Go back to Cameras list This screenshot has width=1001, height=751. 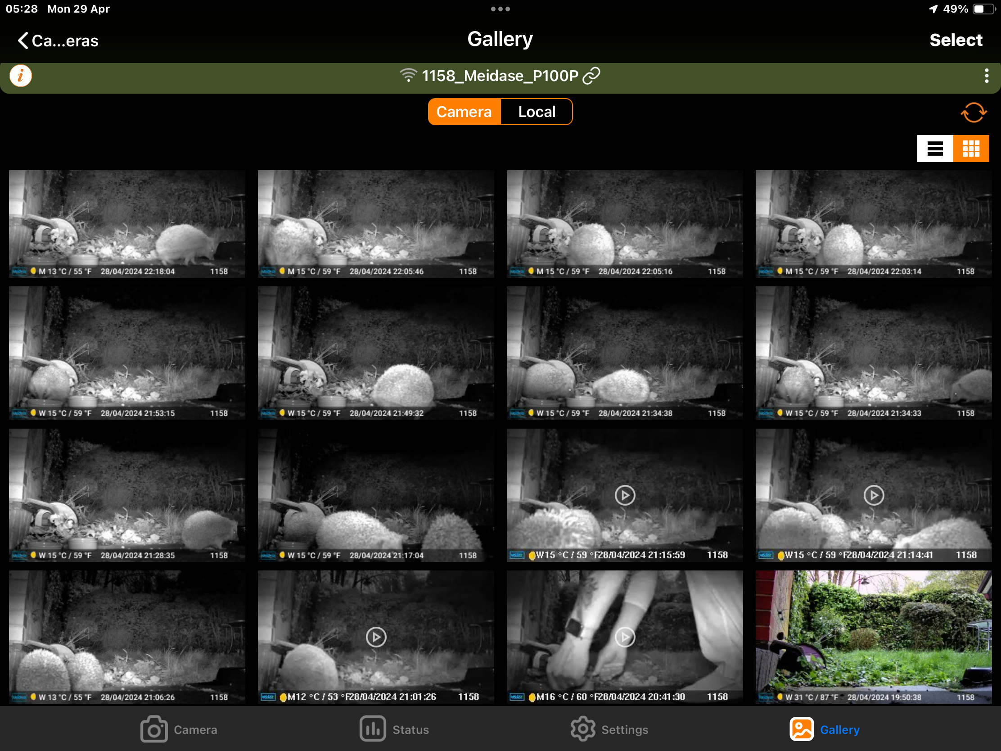click(x=58, y=41)
